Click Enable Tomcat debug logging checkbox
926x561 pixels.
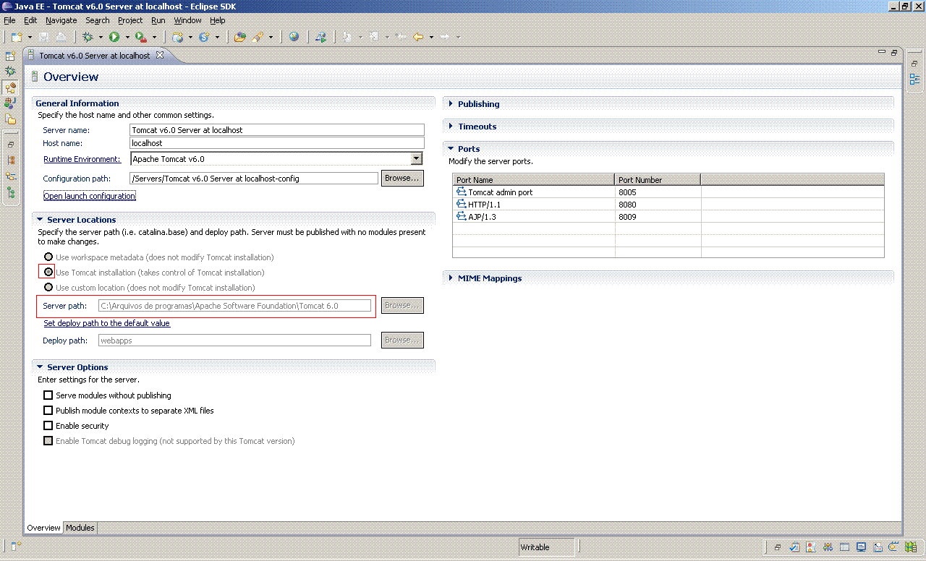[x=48, y=441]
